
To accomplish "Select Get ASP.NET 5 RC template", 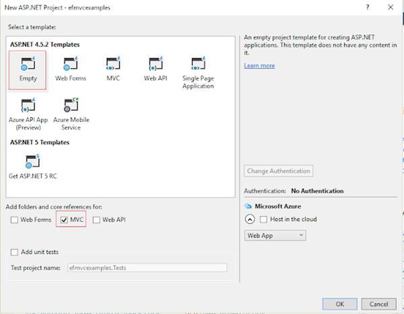I will pyautogui.click(x=33, y=162).
